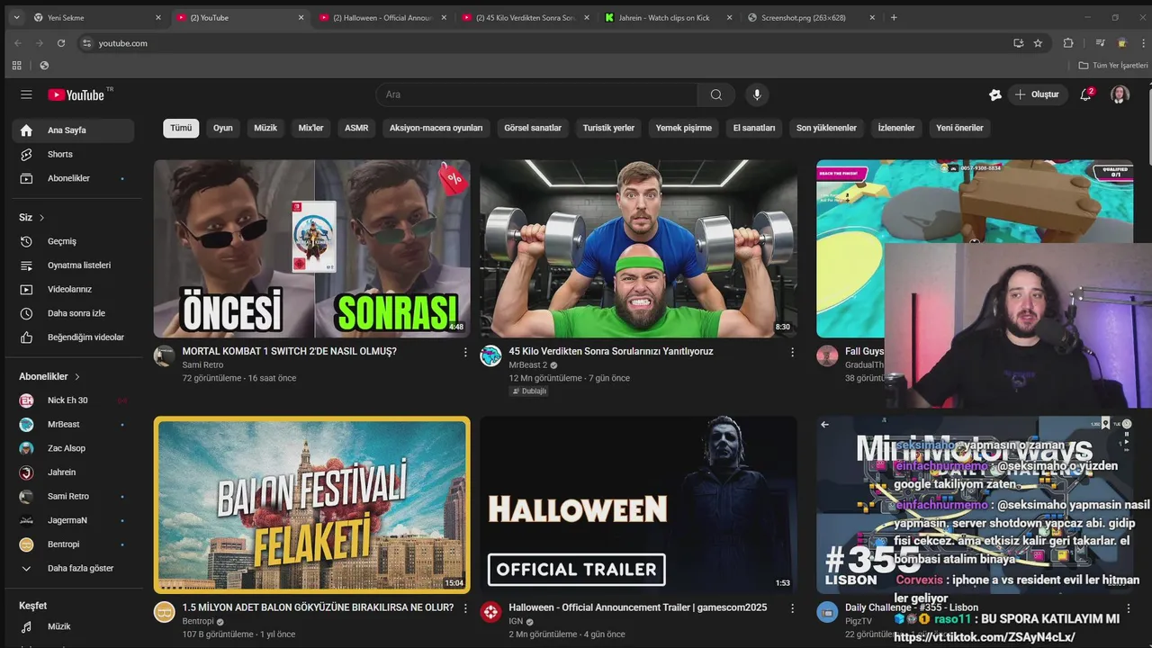Select the Turistik yerler chip

pos(608,128)
